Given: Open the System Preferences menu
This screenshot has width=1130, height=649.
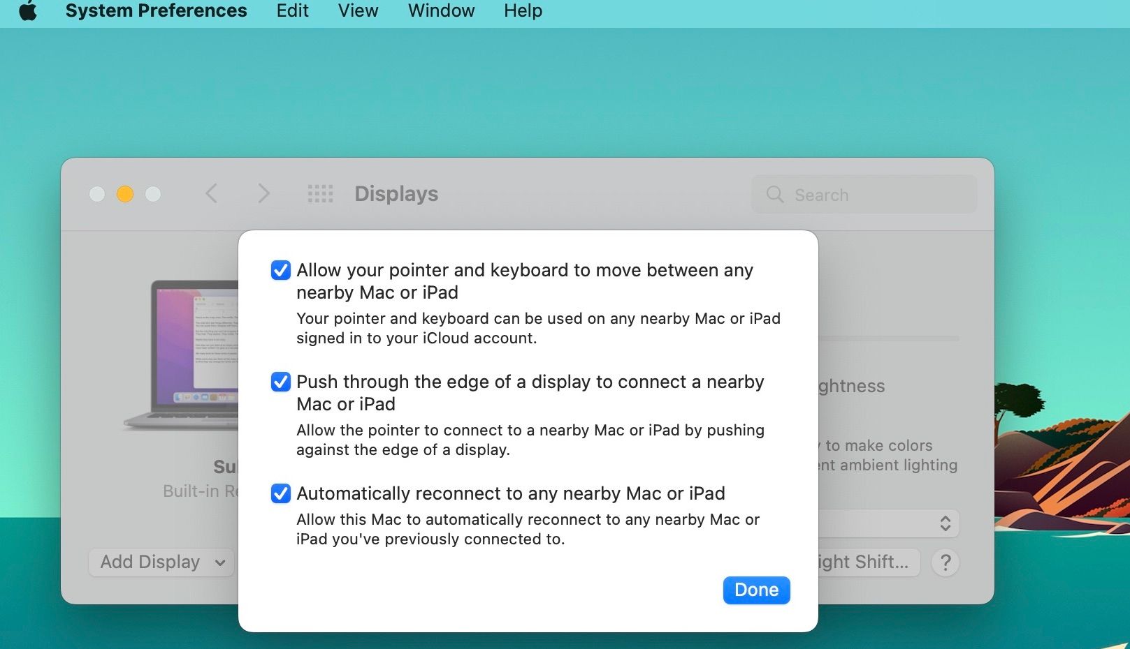Looking at the screenshot, I should [156, 11].
